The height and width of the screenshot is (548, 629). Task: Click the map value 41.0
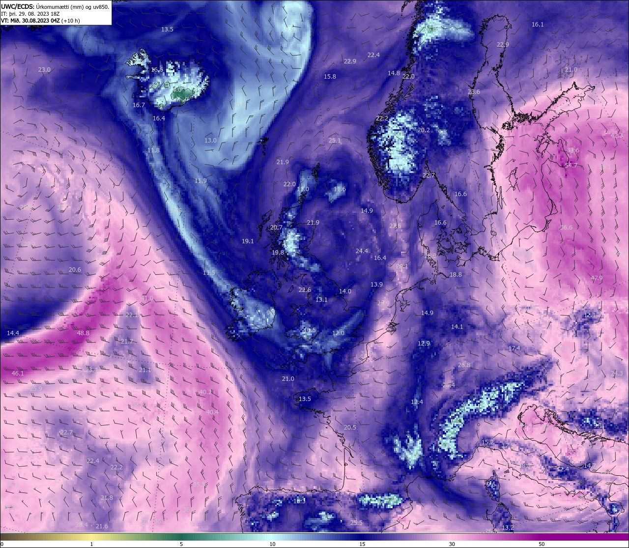[147, 298]
